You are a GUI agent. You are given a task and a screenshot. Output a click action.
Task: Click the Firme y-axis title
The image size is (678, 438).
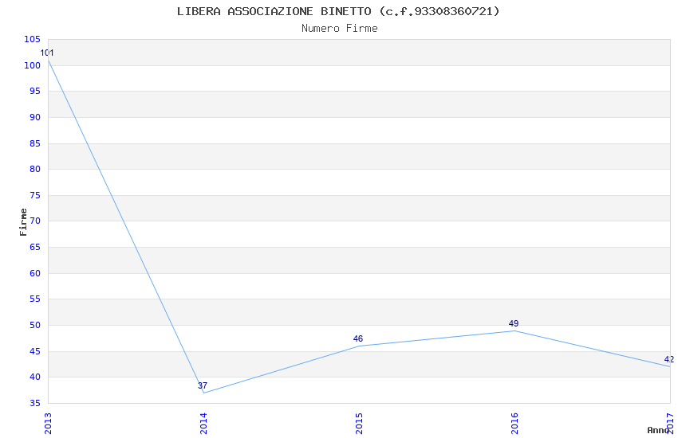click(23, 222)
